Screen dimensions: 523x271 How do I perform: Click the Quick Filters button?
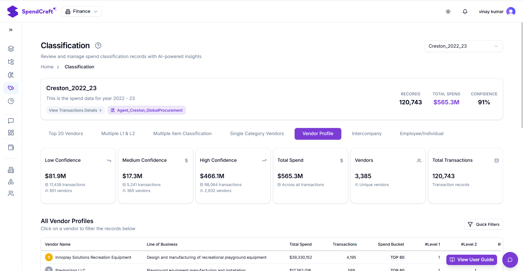[483, 224]
